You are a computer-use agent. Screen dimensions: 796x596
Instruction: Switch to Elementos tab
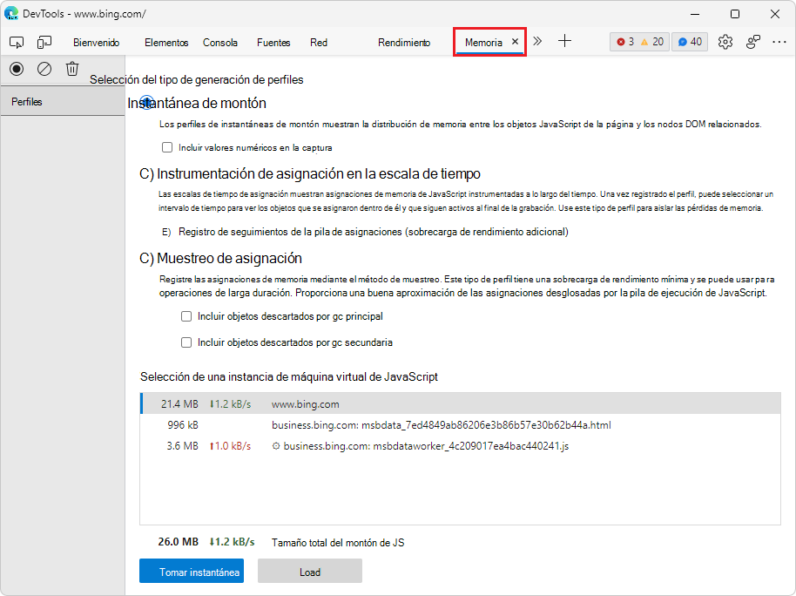(x=166, y=43)
